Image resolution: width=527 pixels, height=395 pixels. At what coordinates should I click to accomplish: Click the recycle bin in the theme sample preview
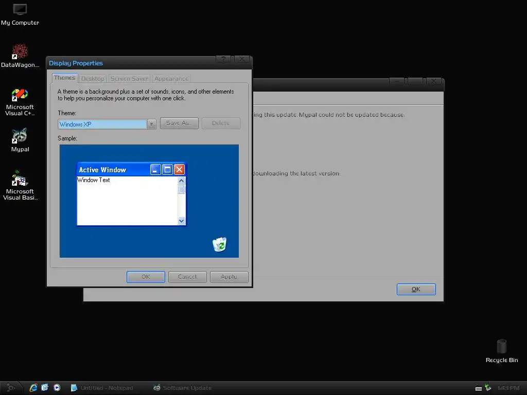pyautogui.click(x=219, y=244)
